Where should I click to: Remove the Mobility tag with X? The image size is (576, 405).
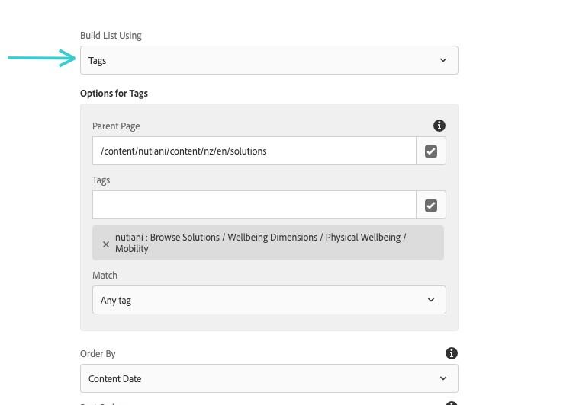click(106, 244)
